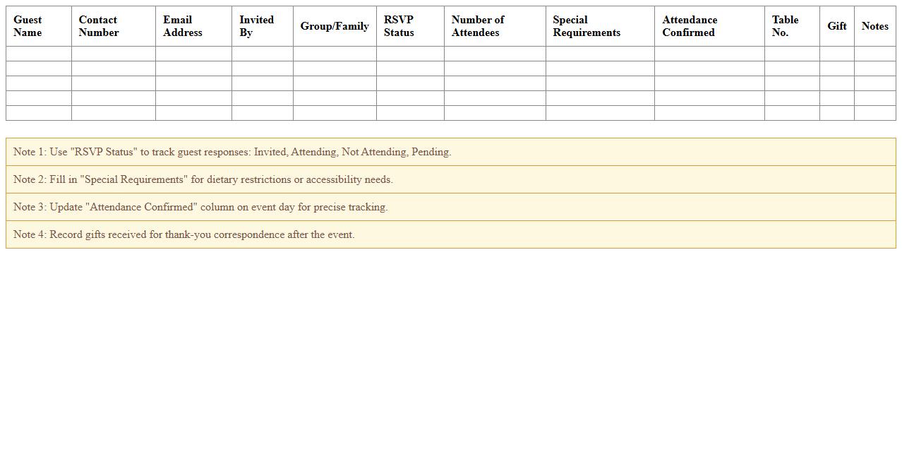Image resolution: width=902 pixels, height=459 pixels.
Task: Select Note 2 about Special Requirements
Action: tap(203, 179)
